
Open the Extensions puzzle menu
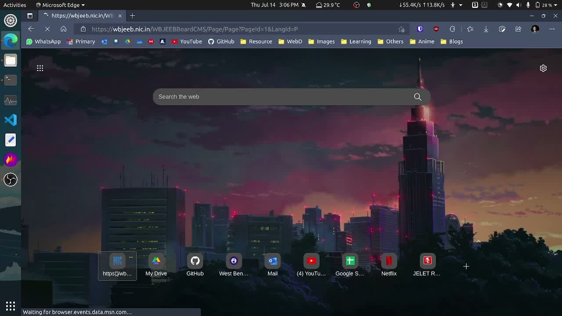click(452, 29)
